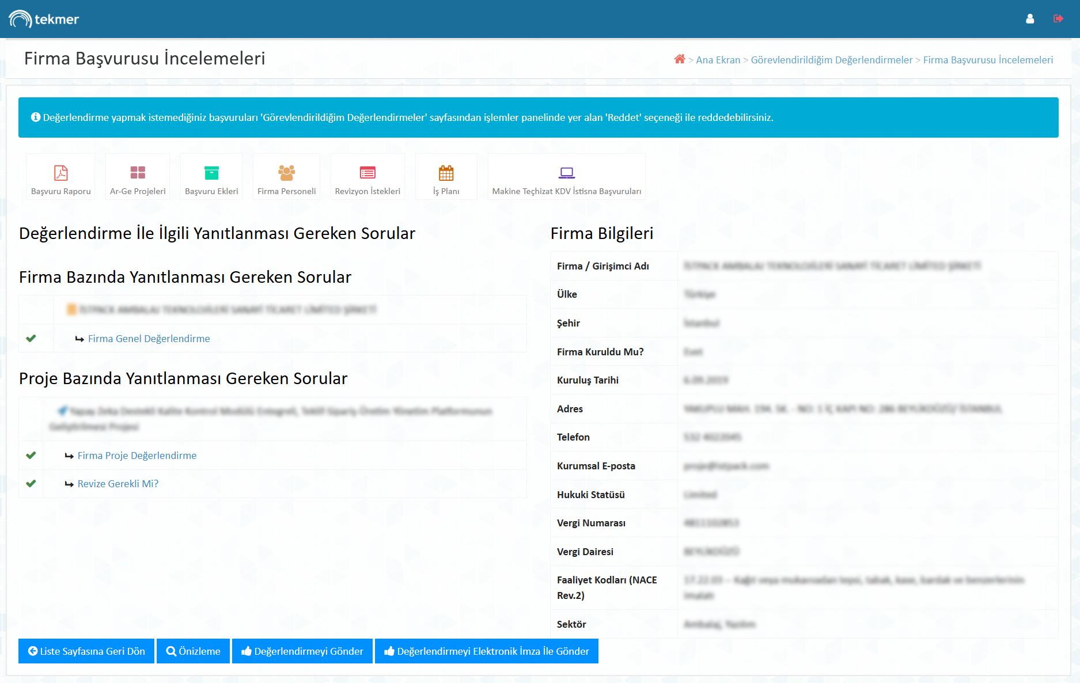The height and width of the screenshot is (683, 1080).
Task: Click the tekmer logo
Action: pos(44,19)
